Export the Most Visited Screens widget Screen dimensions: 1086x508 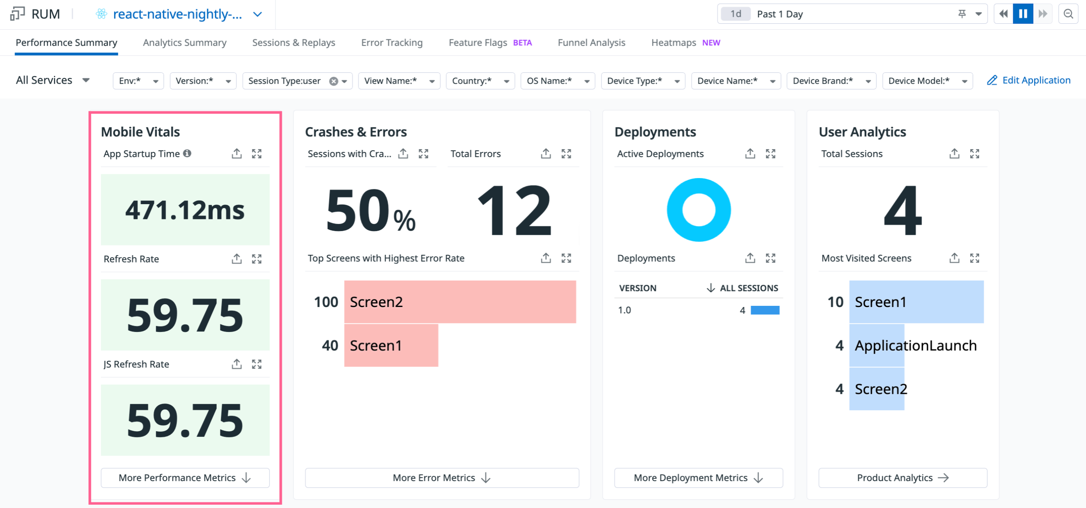pyautogui.click(x=954, y=258)
